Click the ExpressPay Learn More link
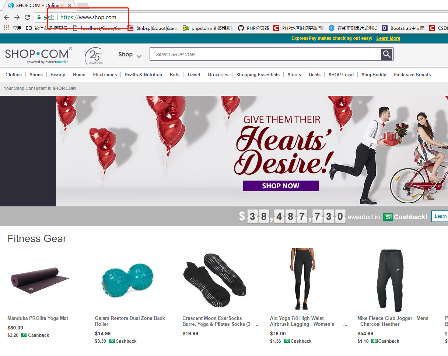 (388, 38)
